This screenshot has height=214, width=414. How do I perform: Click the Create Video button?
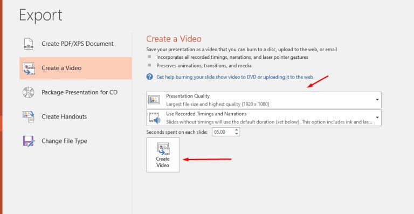click(163, 155)
